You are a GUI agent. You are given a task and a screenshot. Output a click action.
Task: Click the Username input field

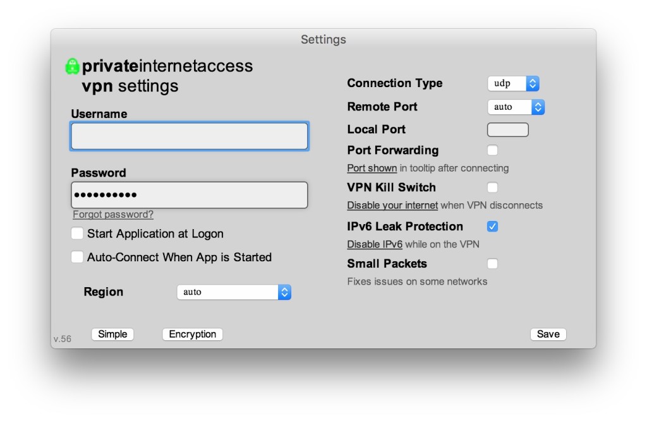[190, 136]
